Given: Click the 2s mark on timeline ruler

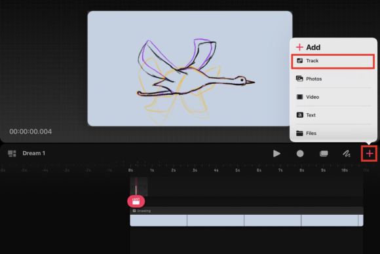Looking at the screenshot, I should (x=173, y=170).
